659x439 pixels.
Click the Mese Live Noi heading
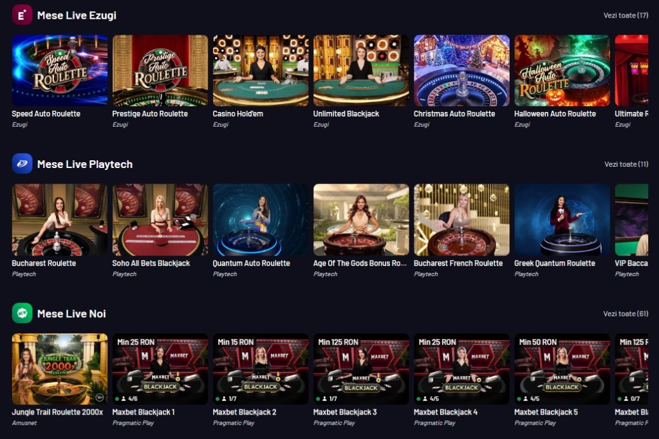click(71, 313)
